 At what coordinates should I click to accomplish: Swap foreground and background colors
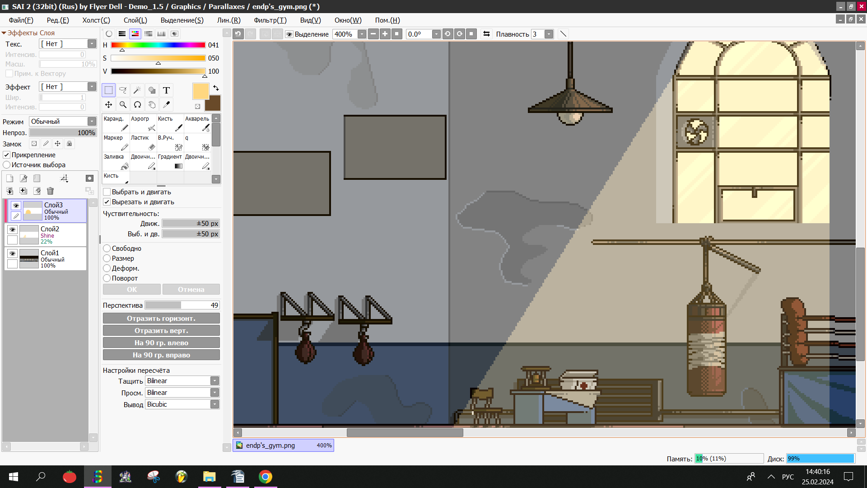(216, 88)
